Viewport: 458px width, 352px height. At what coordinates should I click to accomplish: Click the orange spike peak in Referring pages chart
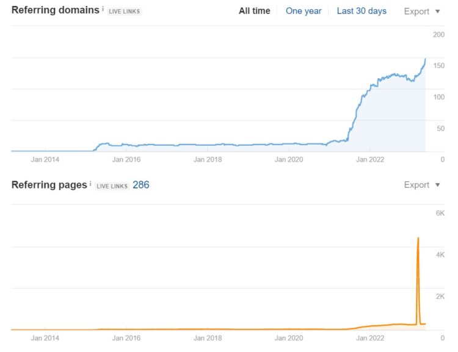418,238
